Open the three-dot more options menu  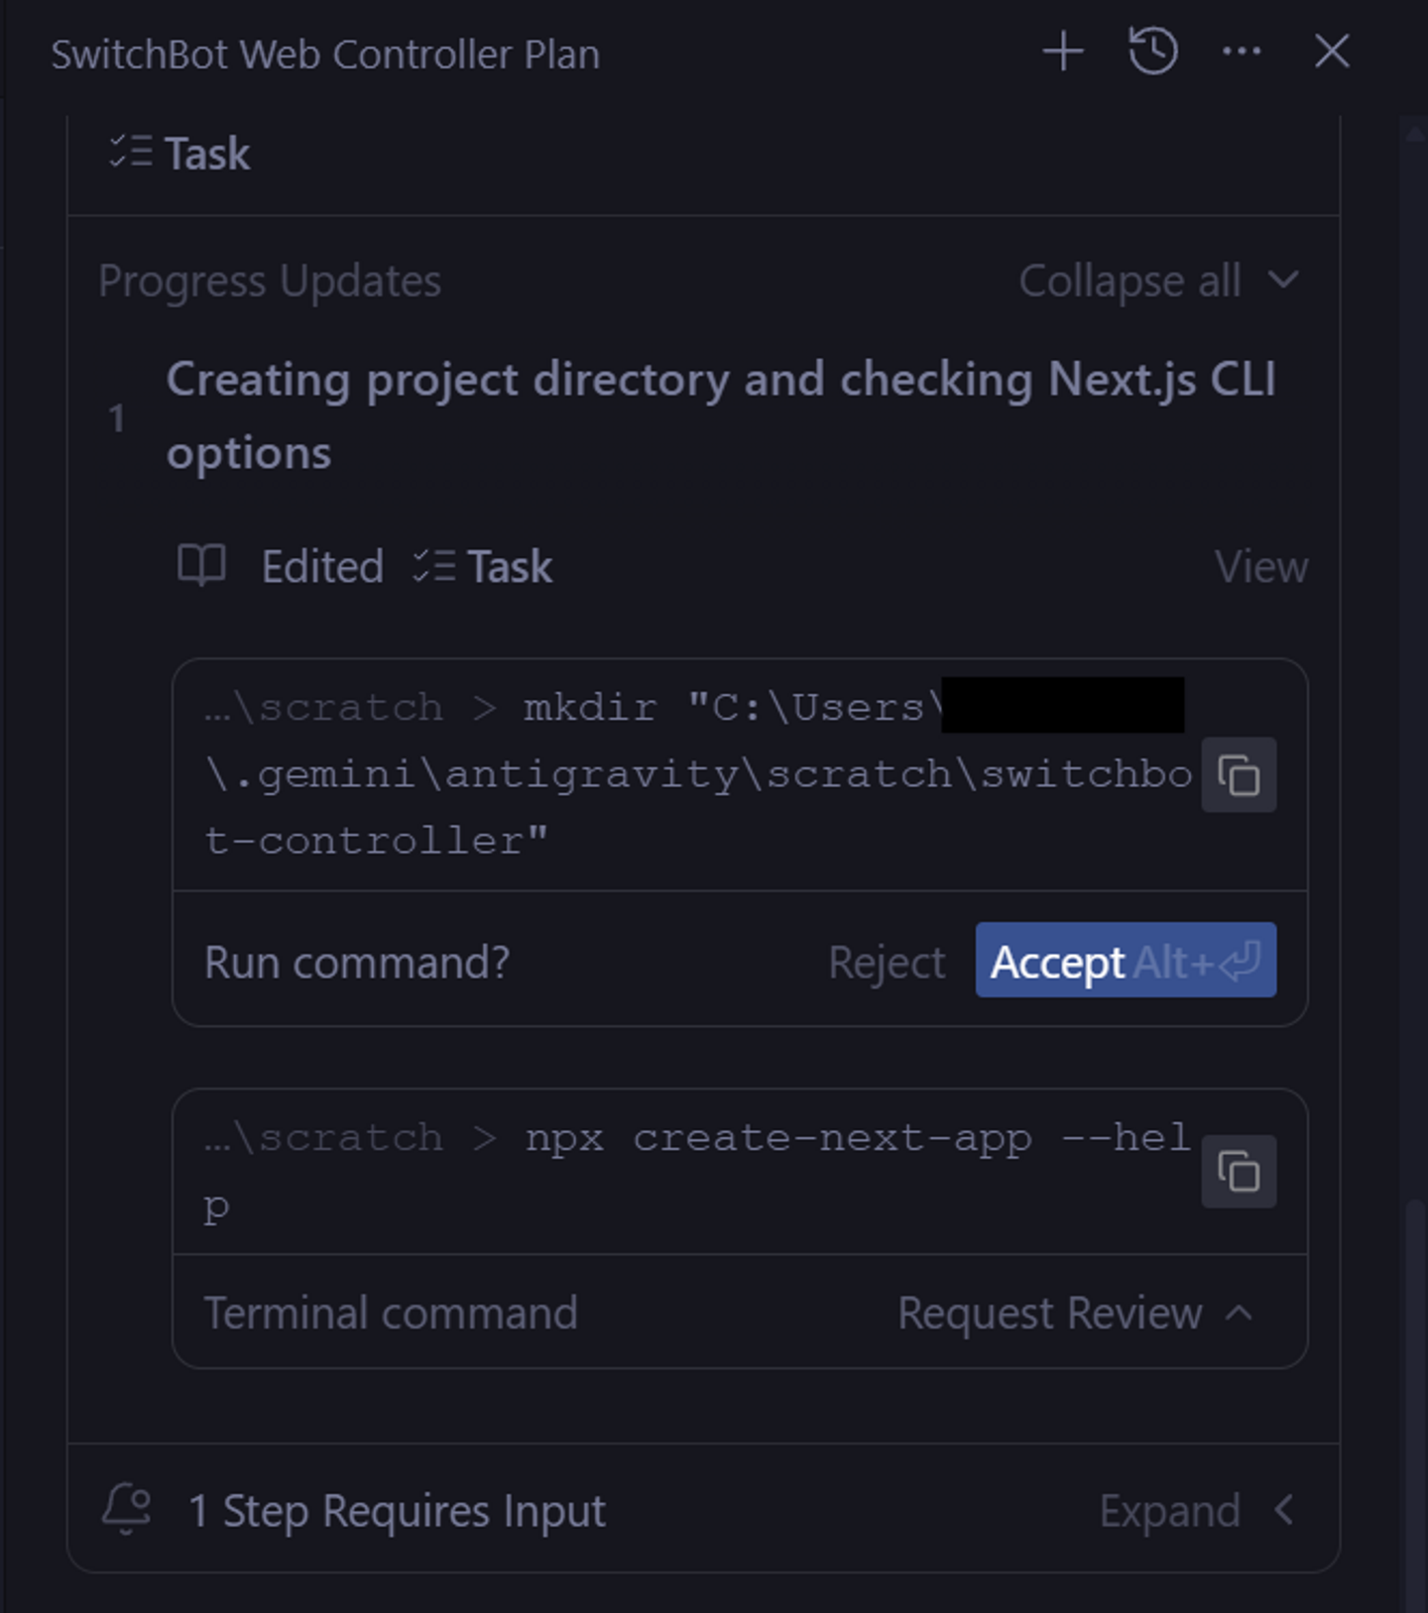click(x=1242, y=52)
